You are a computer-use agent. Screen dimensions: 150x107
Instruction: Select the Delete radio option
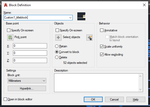[57, 57]
